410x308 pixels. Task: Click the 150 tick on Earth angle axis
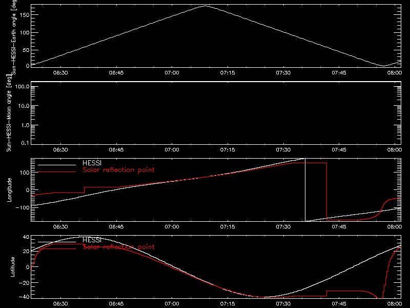[24, 15]
